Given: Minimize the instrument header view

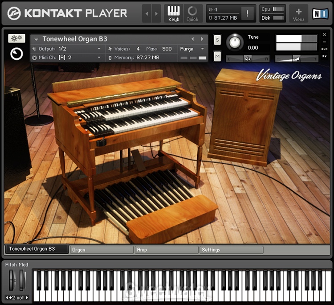Looking at the screenshot, I should (324, 42).
